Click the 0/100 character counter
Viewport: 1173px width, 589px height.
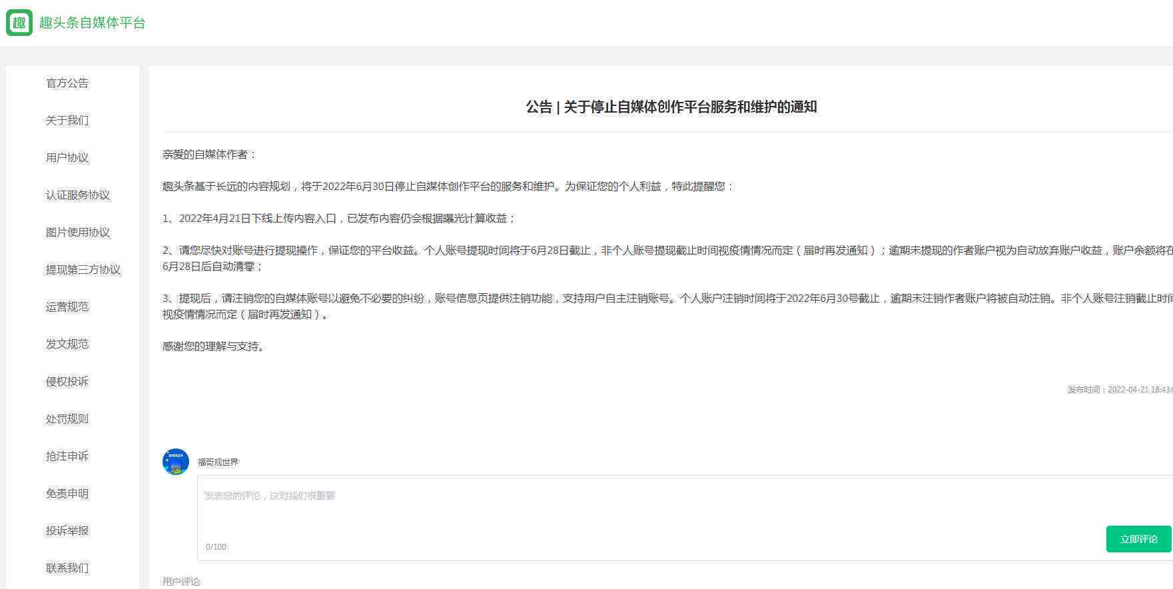click(216, 547)
